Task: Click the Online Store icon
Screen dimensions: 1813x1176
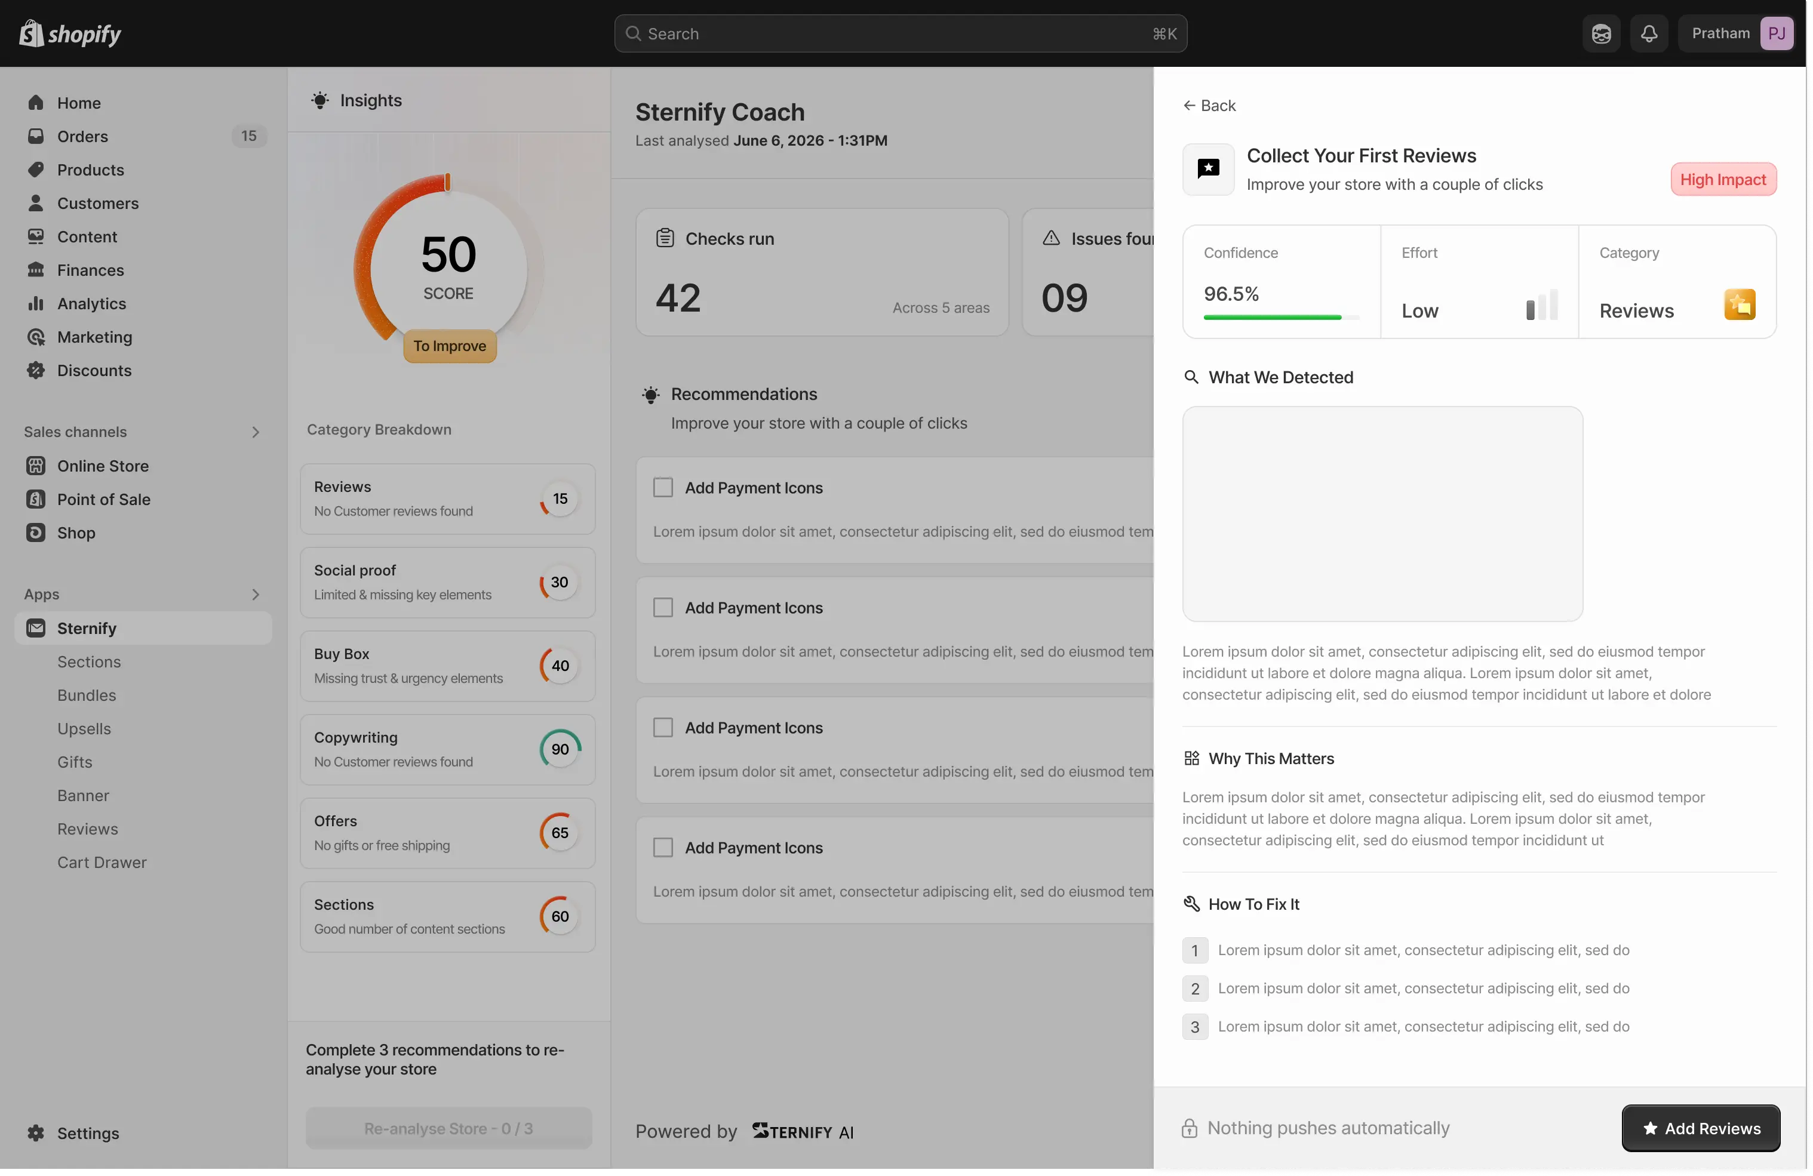Action: coord(36,466)
